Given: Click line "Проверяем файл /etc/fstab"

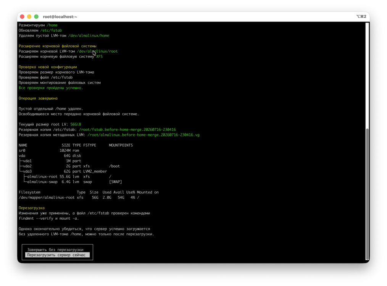Looking at the screenshot, I should (46, 77).
